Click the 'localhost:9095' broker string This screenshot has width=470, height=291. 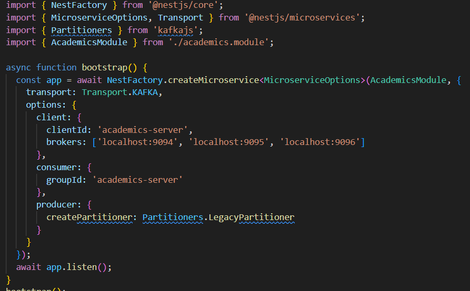(x=229, y=142)
